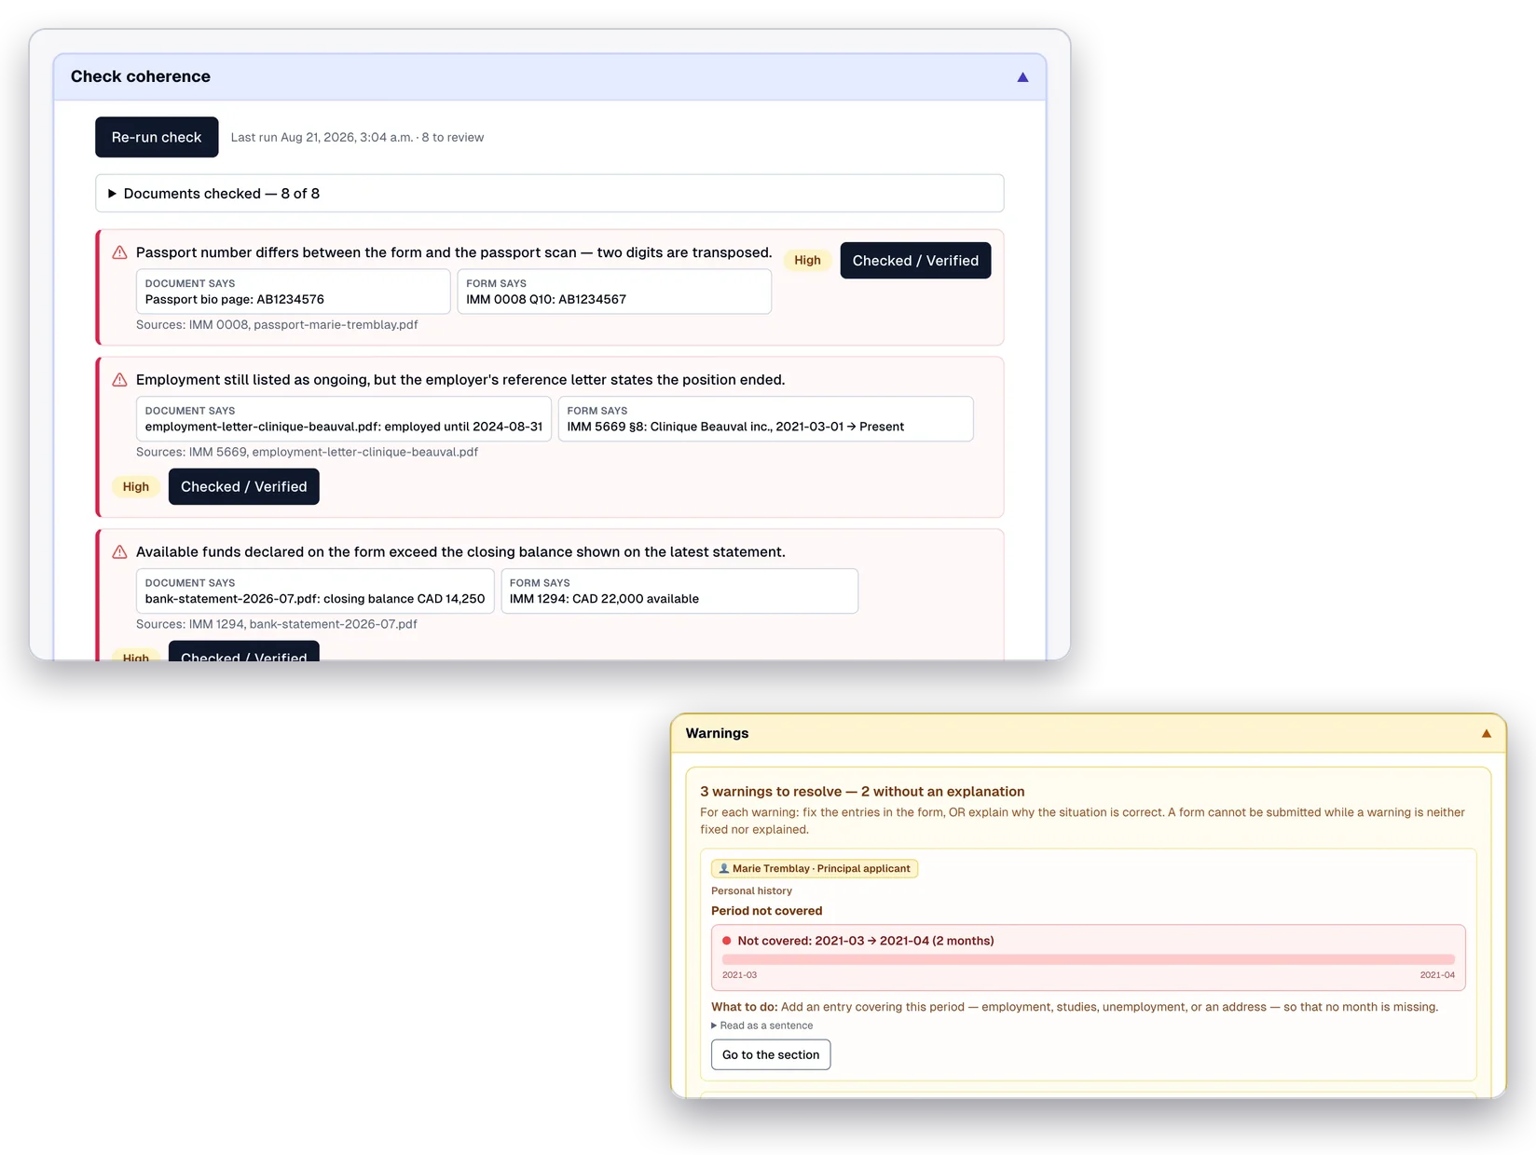The height and width of the screenshot is (1155, 1536).
Task: Click Passport bio page: AB1234576 box
Action: pyautogui.click(x=293, y=292)
